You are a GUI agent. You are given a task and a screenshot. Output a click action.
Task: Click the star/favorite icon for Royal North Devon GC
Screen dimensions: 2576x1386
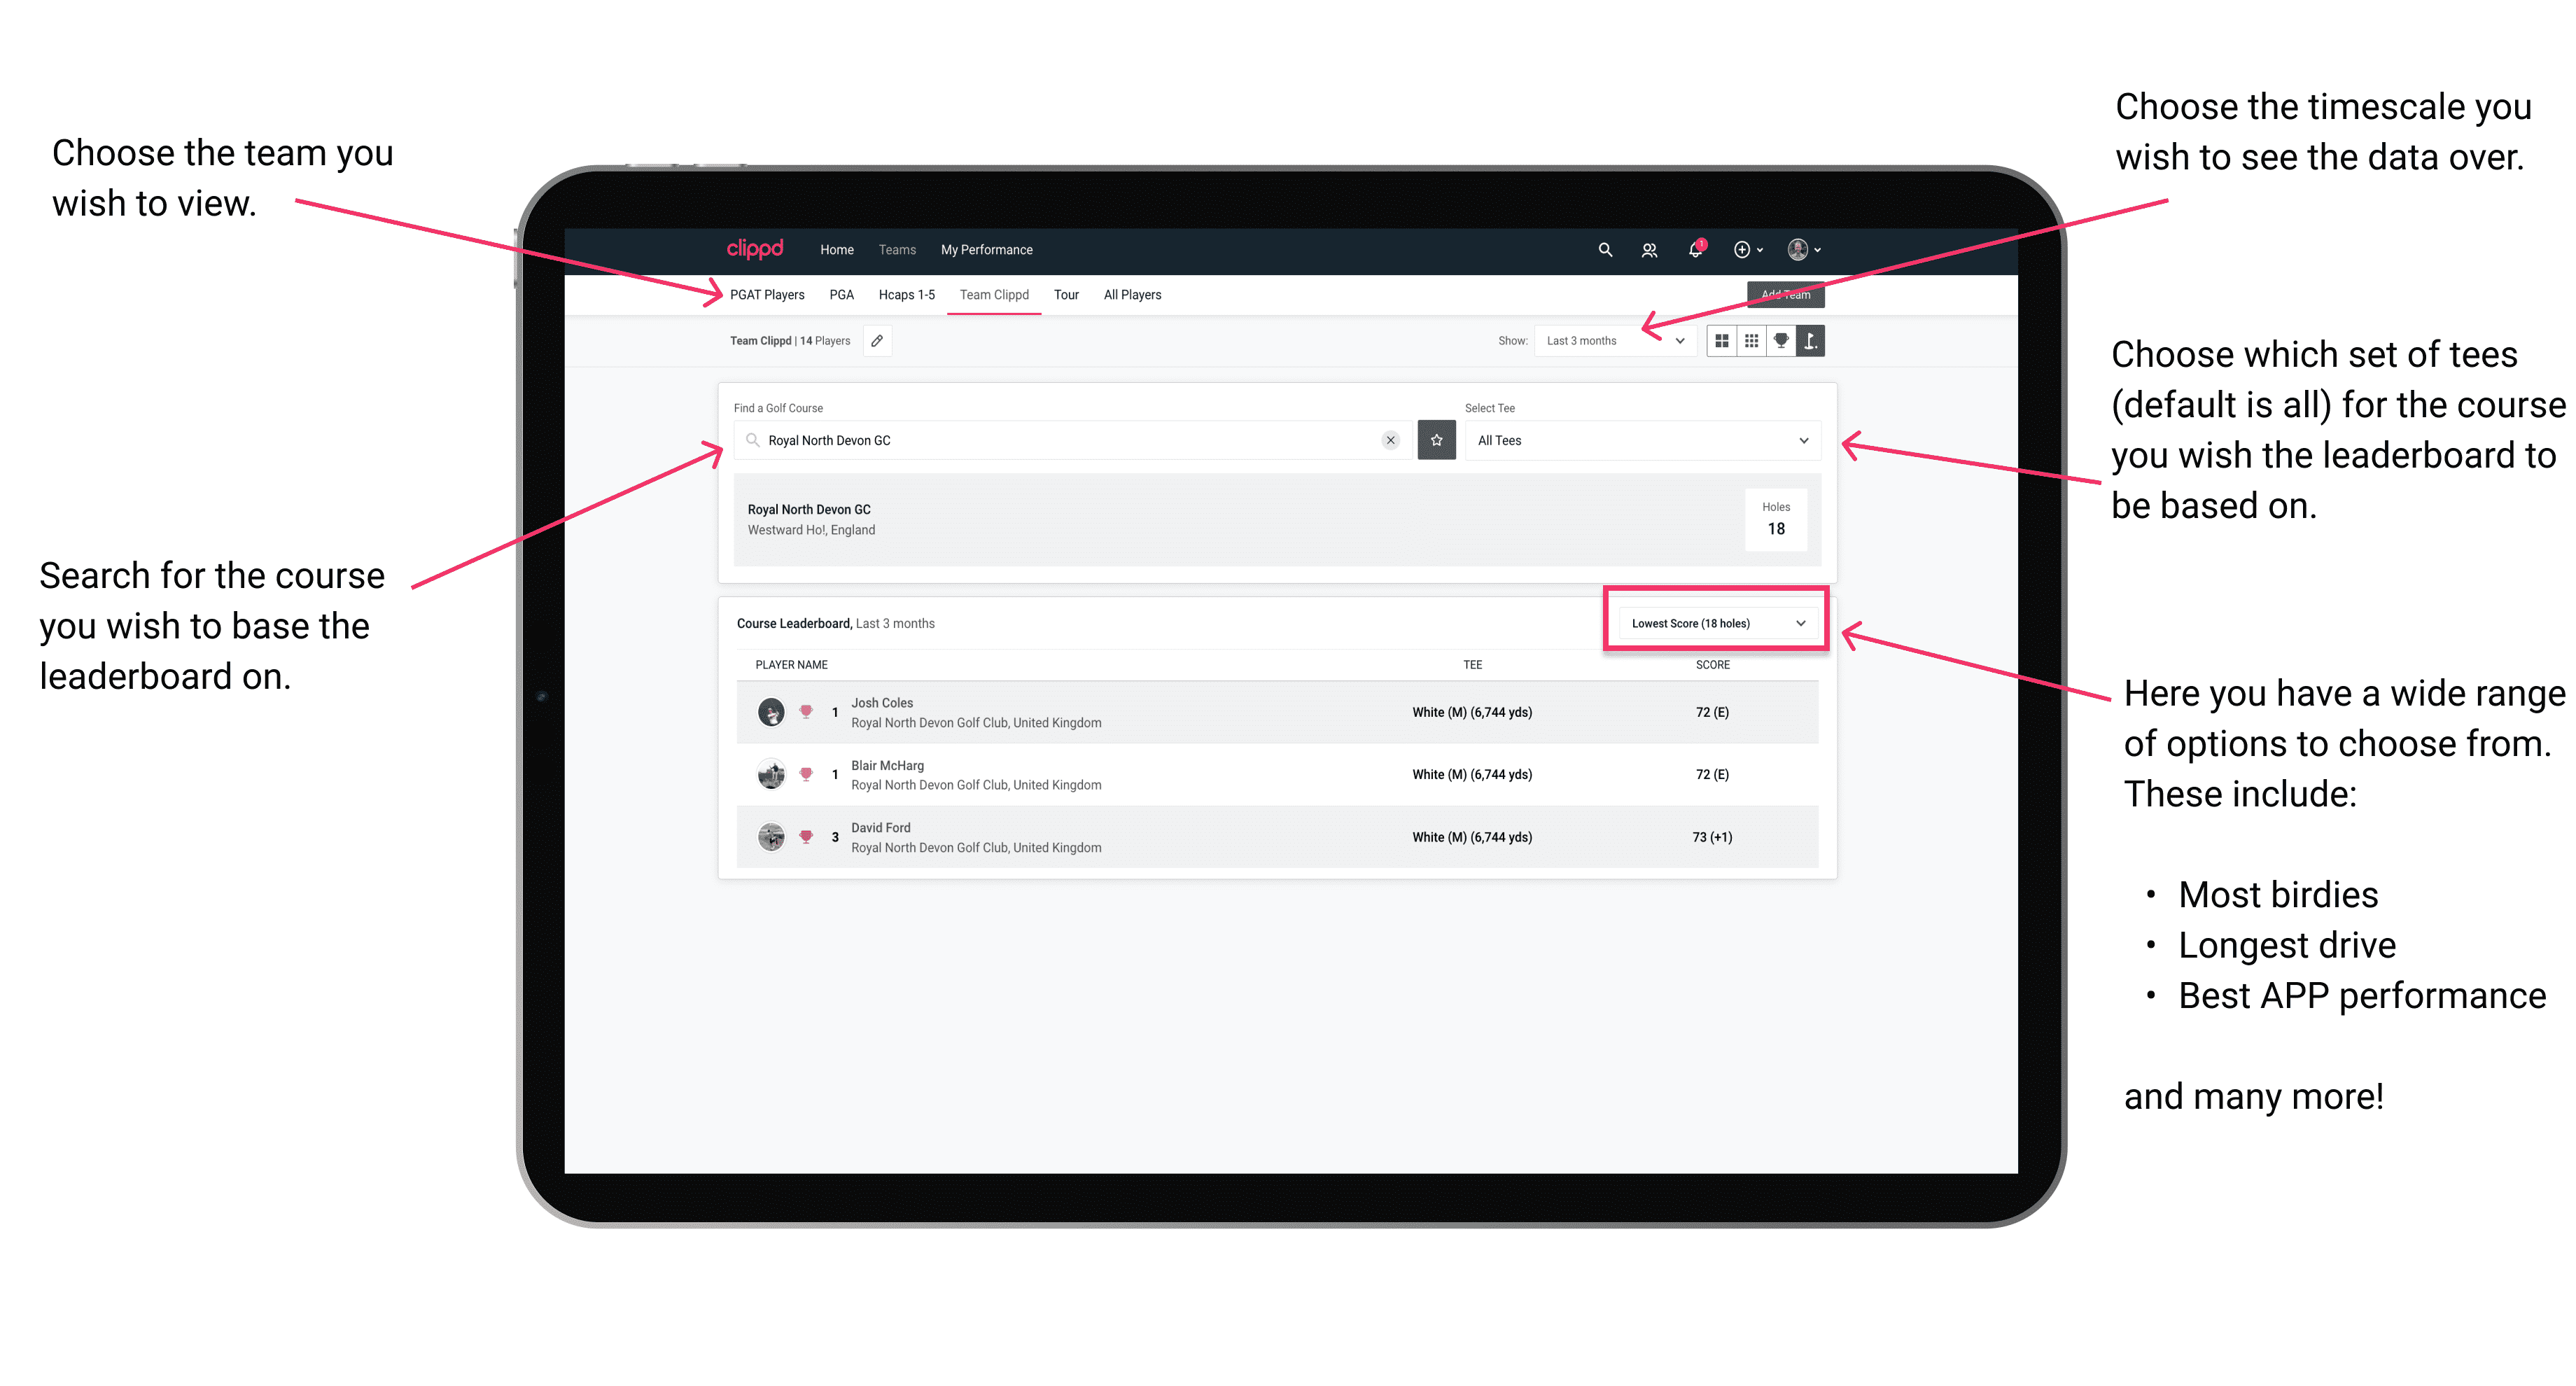(1438, 440)
